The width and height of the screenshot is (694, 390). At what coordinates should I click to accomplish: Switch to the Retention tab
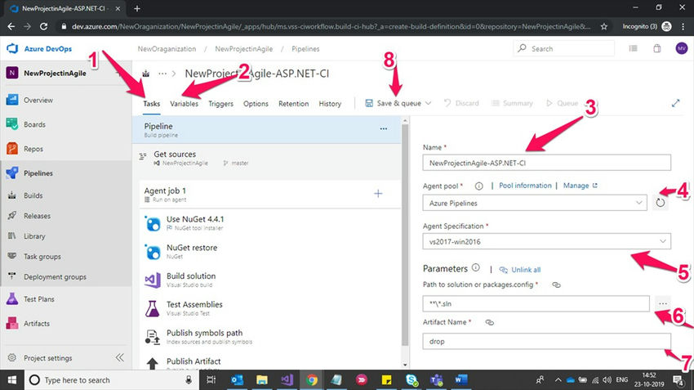click(x=293, y=104)
